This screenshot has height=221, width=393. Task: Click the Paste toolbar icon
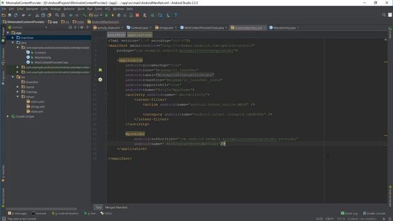(49, 15)
